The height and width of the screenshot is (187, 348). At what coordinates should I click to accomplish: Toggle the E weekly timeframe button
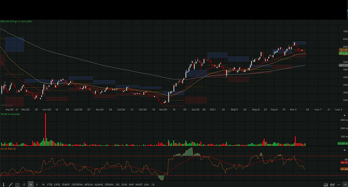pyautogui.click(x=37, y=185)
